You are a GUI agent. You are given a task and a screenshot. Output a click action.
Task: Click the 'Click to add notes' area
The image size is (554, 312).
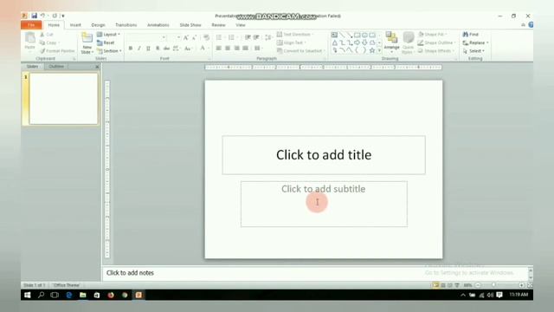tap(314, 273)
